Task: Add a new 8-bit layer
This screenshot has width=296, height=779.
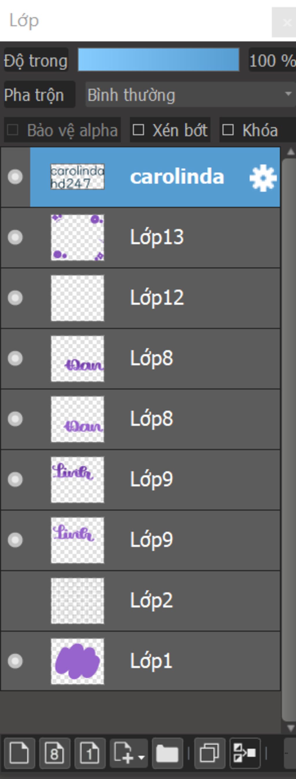Action: click(55, 752)
